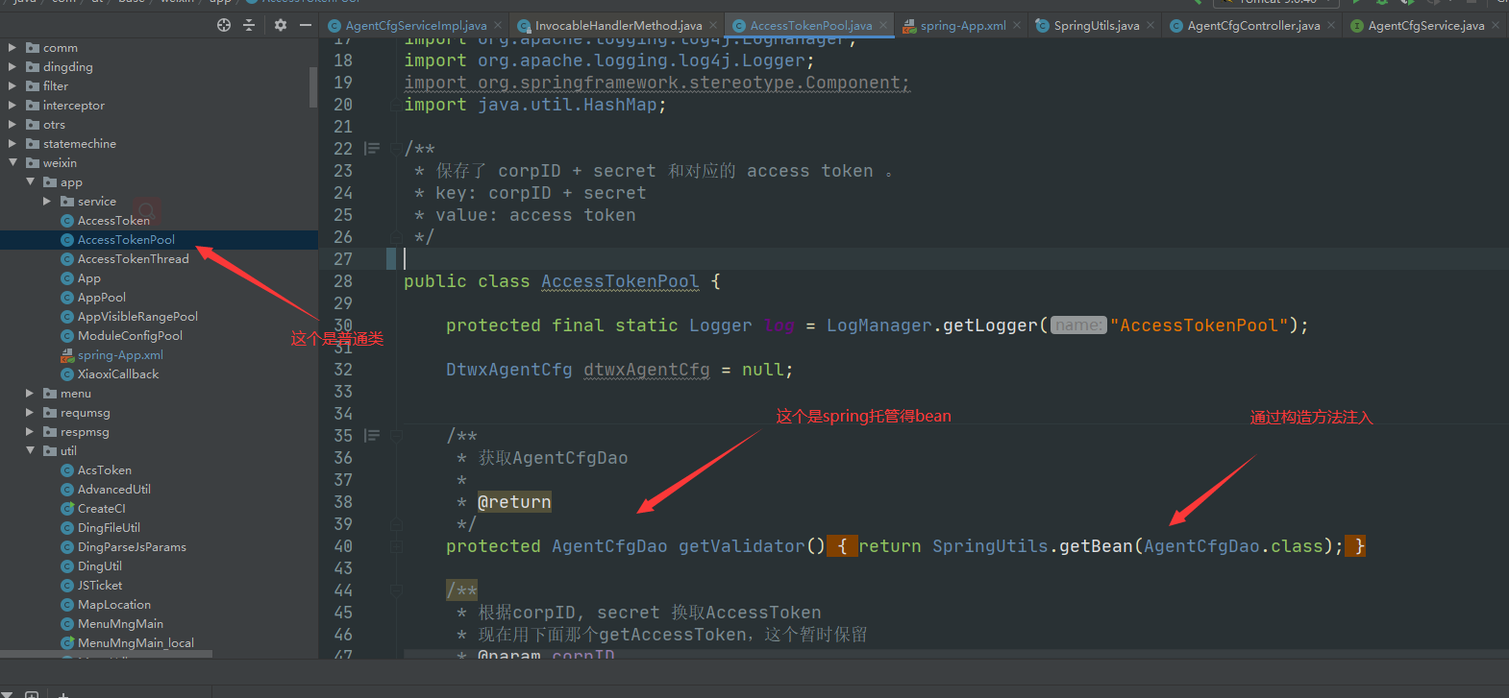
Task: Click SpringUtils reference on line 40
Action: click(x=990, y=545)
